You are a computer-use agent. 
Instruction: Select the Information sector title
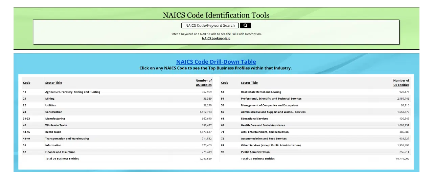[x=53, y=145]
